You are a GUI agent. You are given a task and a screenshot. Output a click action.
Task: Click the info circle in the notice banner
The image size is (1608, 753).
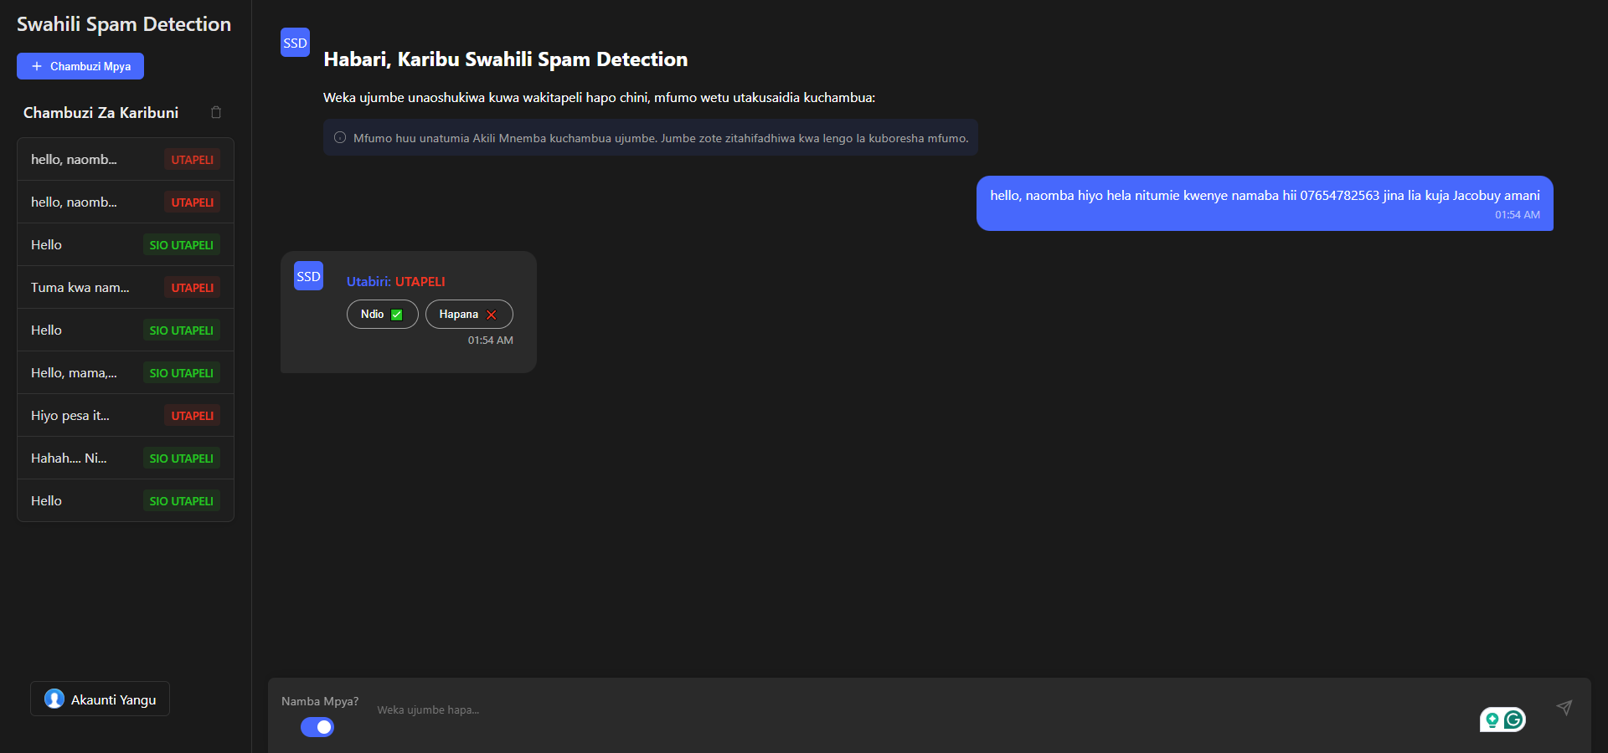tap(339, 137)
